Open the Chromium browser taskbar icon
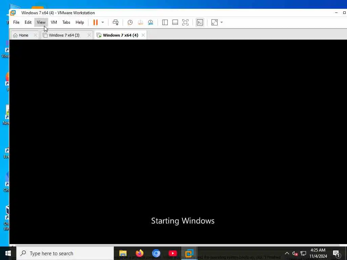347x260 pixels. tap(156, 253)
